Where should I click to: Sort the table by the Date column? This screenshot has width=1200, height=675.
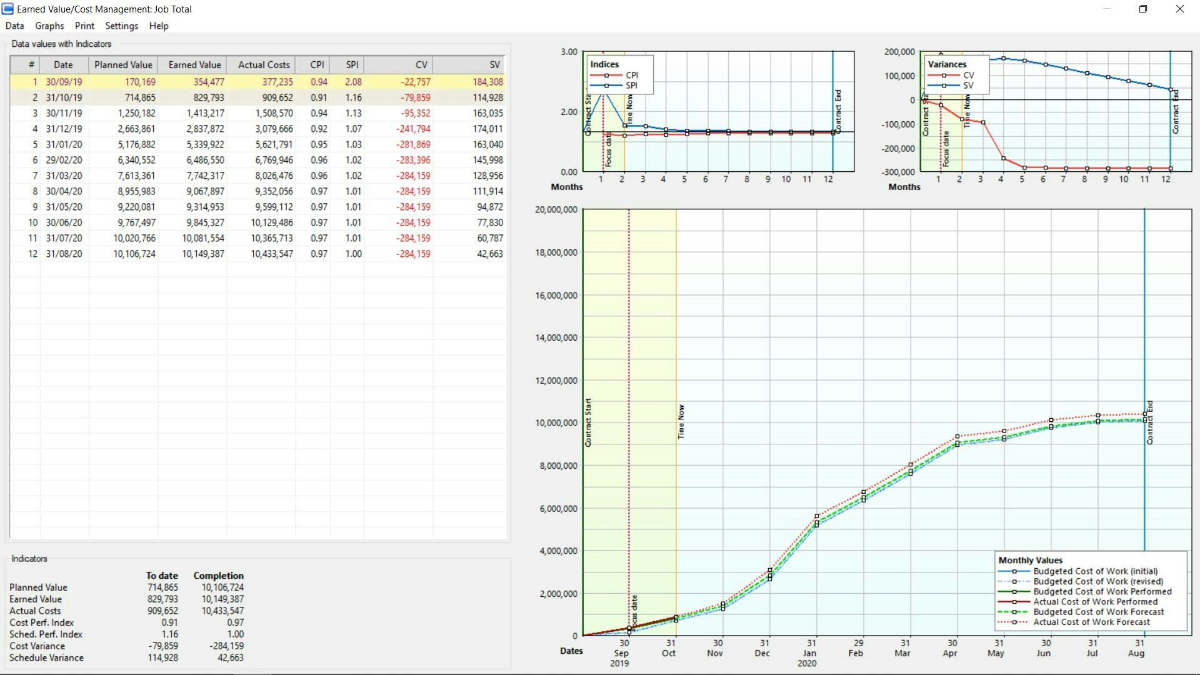pyautogui.click(x=62, y=64)
